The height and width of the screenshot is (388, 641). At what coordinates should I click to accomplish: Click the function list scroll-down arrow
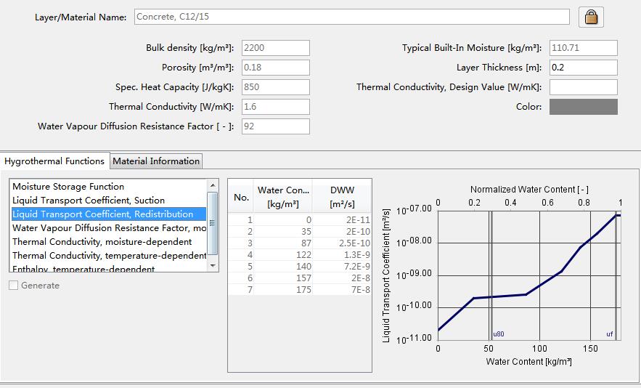point(213,266)
